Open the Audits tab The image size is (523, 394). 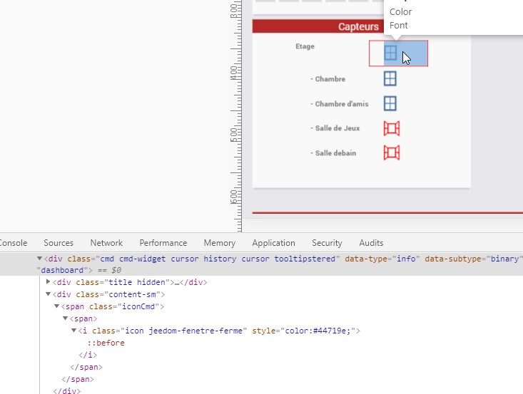click(x=371, y=243)
